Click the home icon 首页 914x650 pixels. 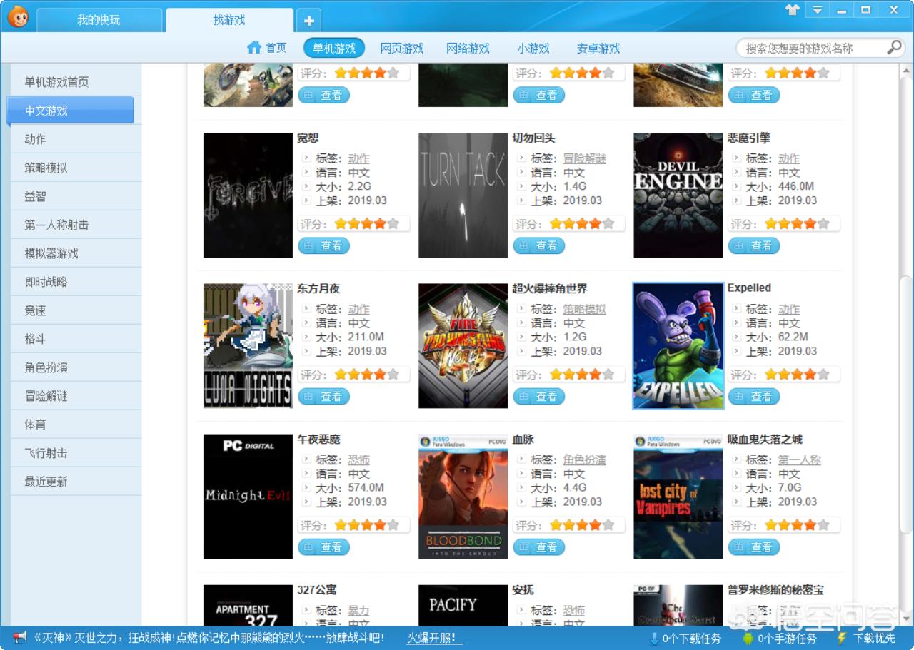(x=255, y=48)
